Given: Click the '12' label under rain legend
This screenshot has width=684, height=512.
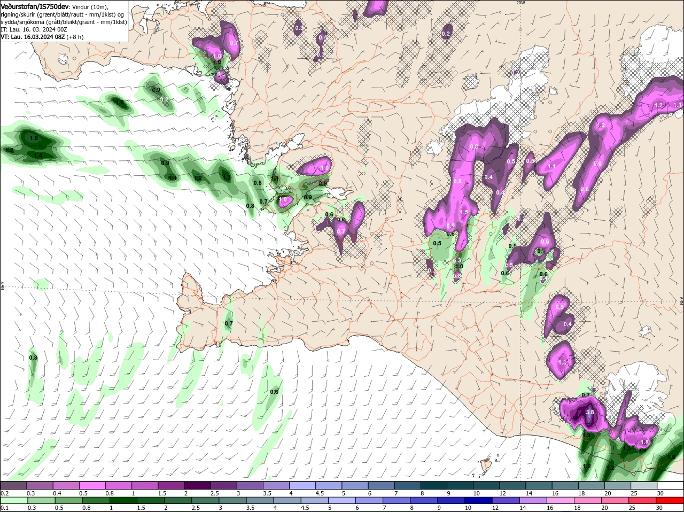Looking at the screenshot, I should [x=494, y=508].
